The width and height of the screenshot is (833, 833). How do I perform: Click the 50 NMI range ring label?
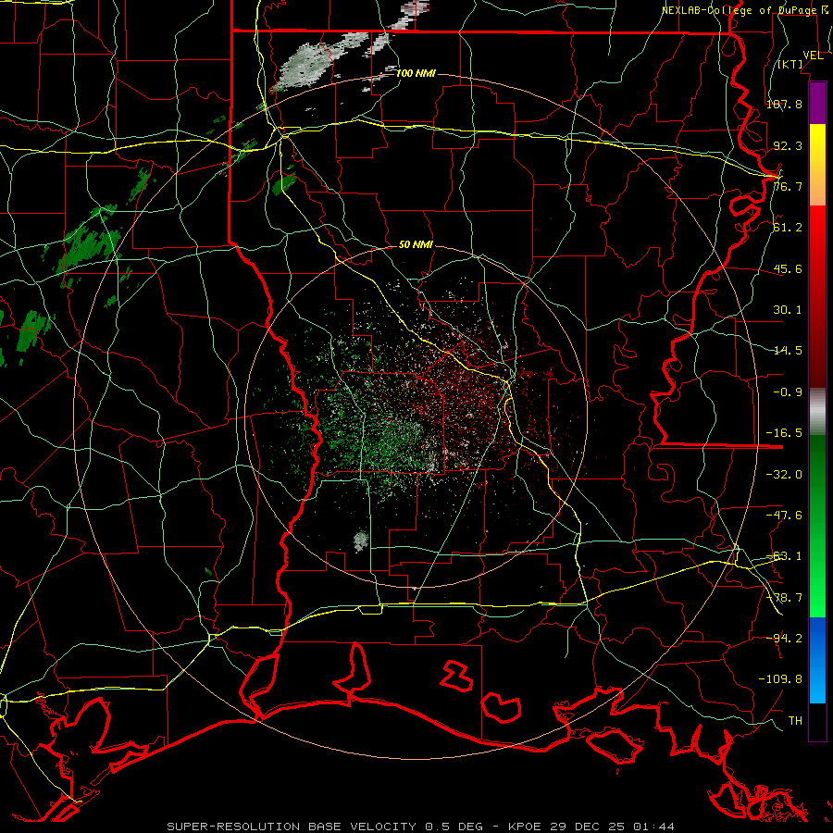click(416, 244)
